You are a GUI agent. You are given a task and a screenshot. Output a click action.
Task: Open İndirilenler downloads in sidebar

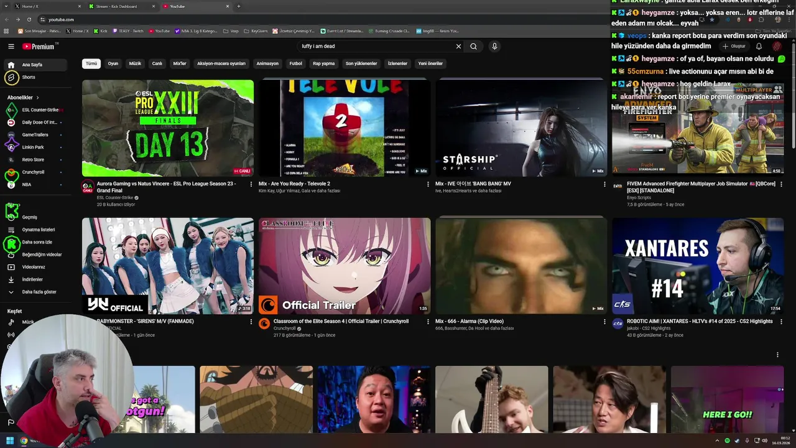pyautogui.click(x=36, y=279)
